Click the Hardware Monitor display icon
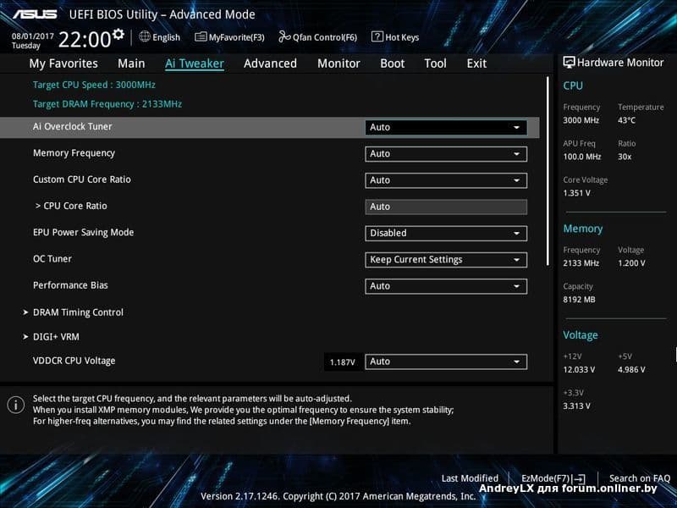The image size is (677, 508). coord(569,63)
